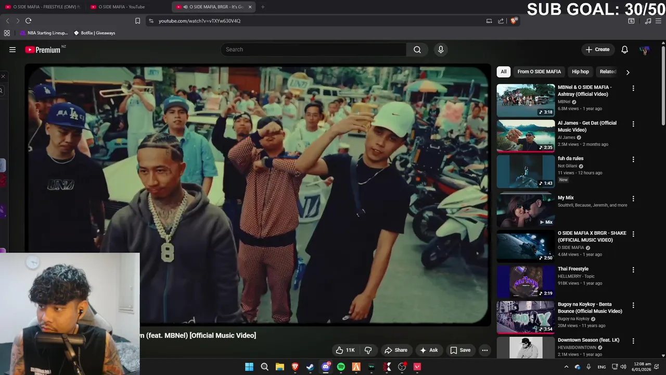Click the Share button

pos(395,350)
